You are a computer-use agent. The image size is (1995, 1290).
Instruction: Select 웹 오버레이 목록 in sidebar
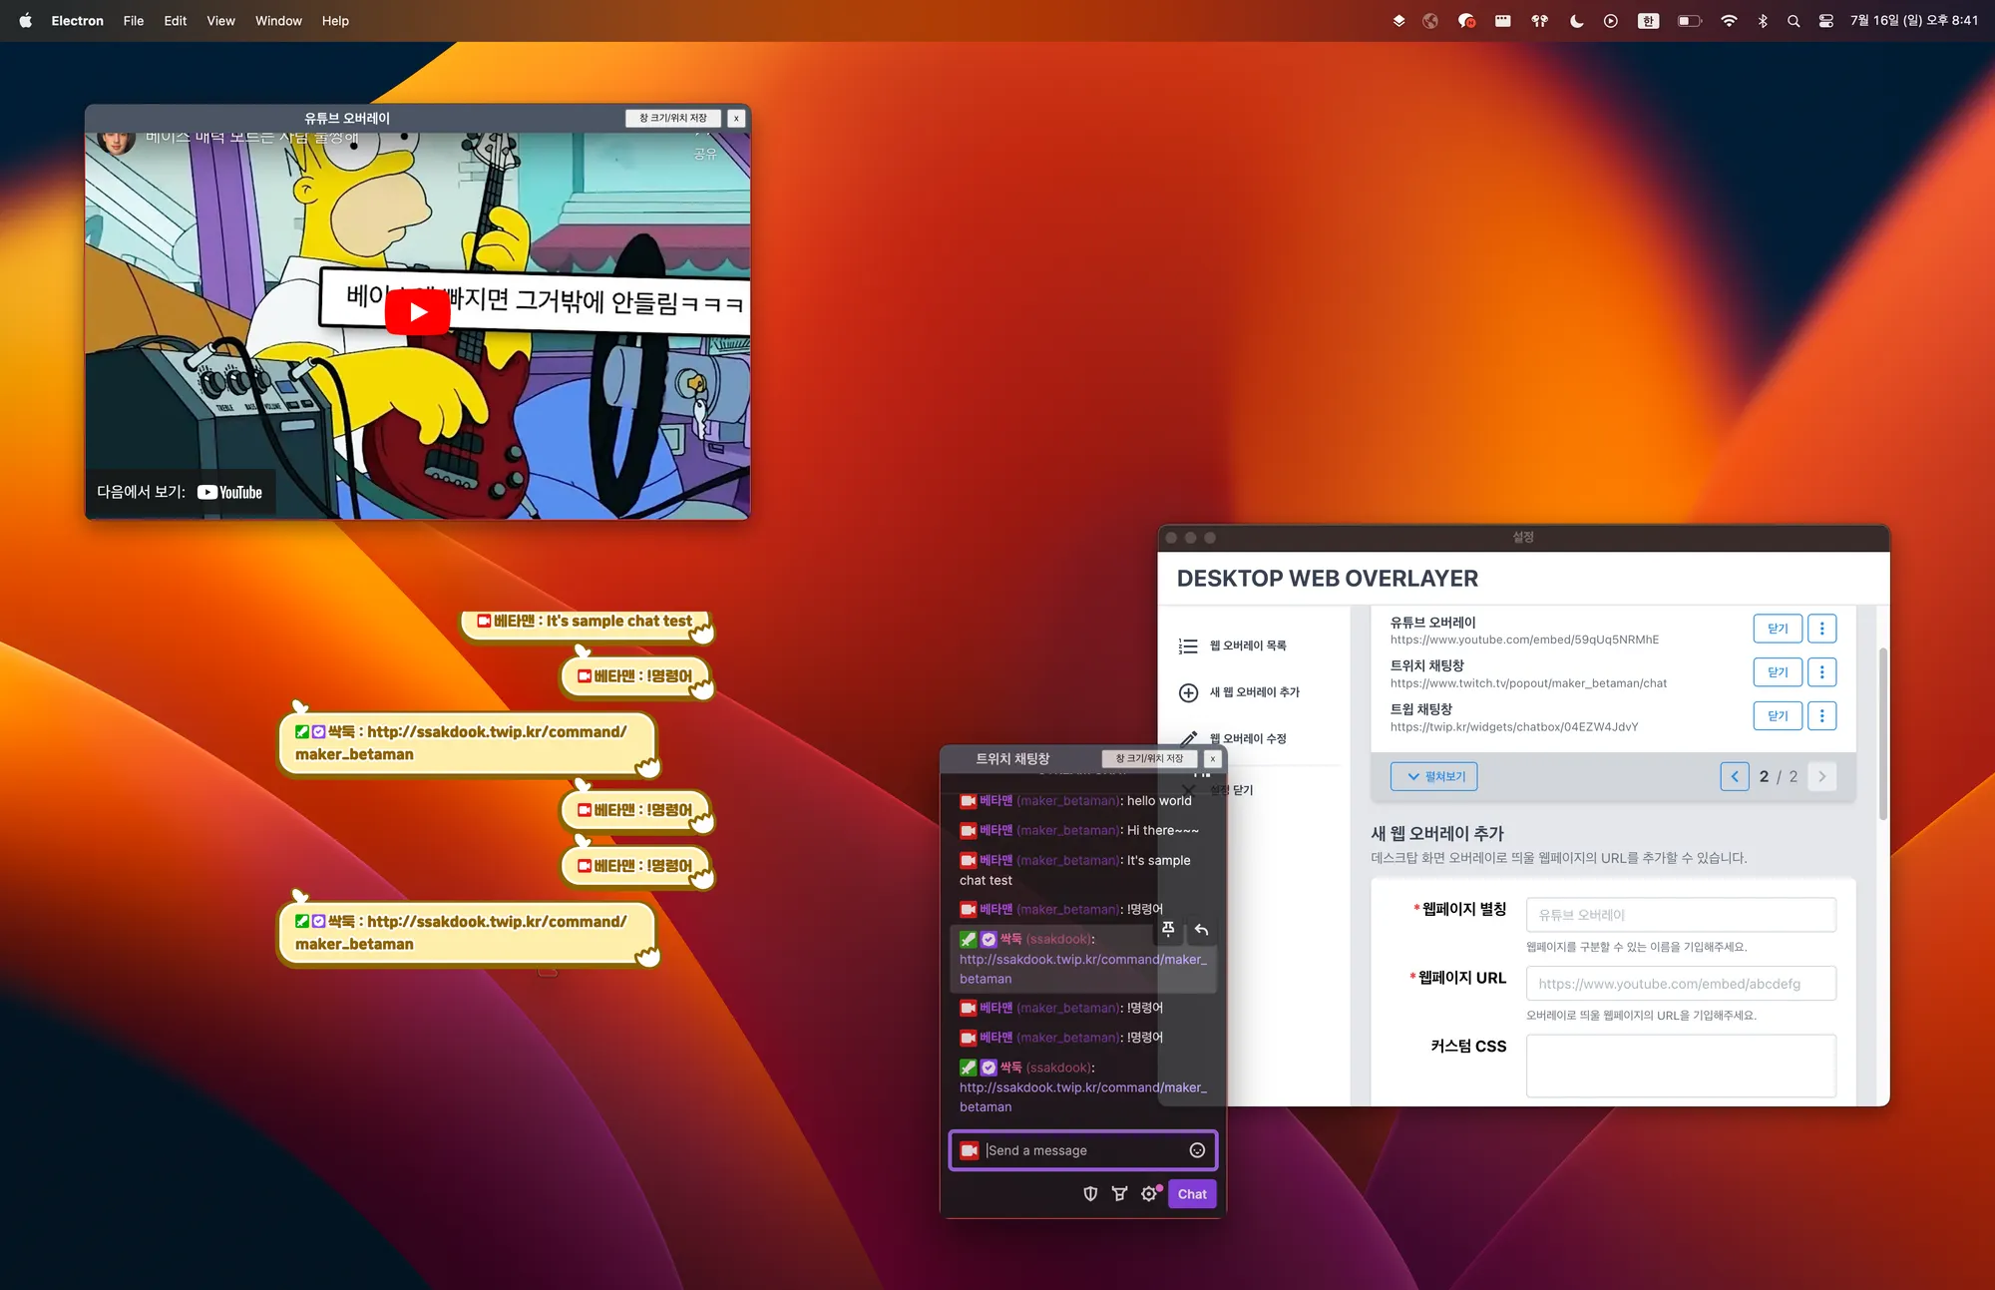tap(1247, 645)
